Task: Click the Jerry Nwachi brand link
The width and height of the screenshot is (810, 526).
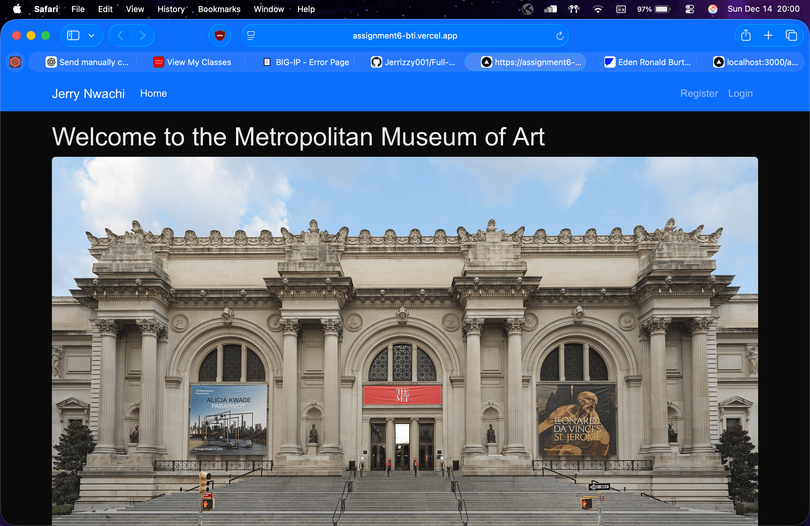Action: click(88, 94)
